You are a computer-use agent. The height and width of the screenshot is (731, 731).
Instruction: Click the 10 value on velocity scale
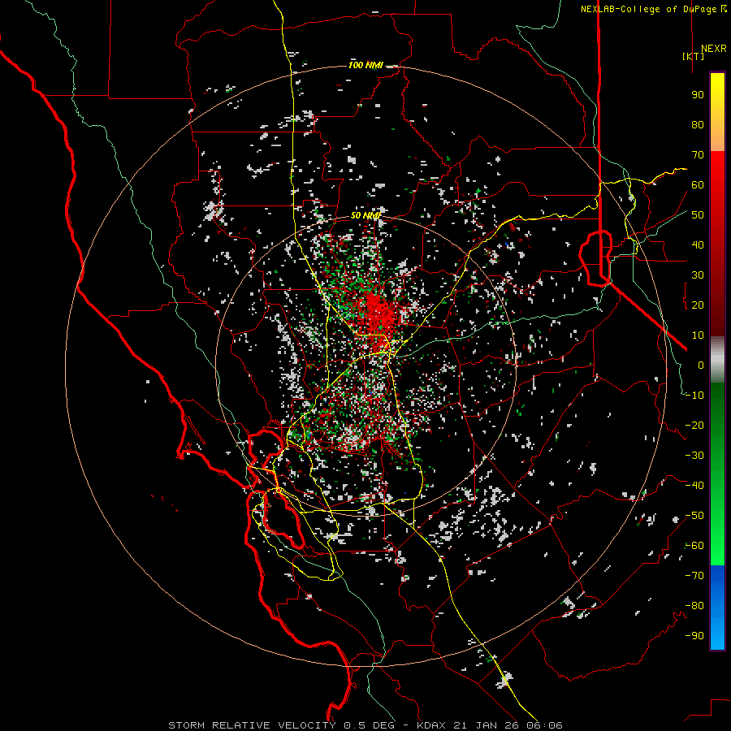(698, 335)
